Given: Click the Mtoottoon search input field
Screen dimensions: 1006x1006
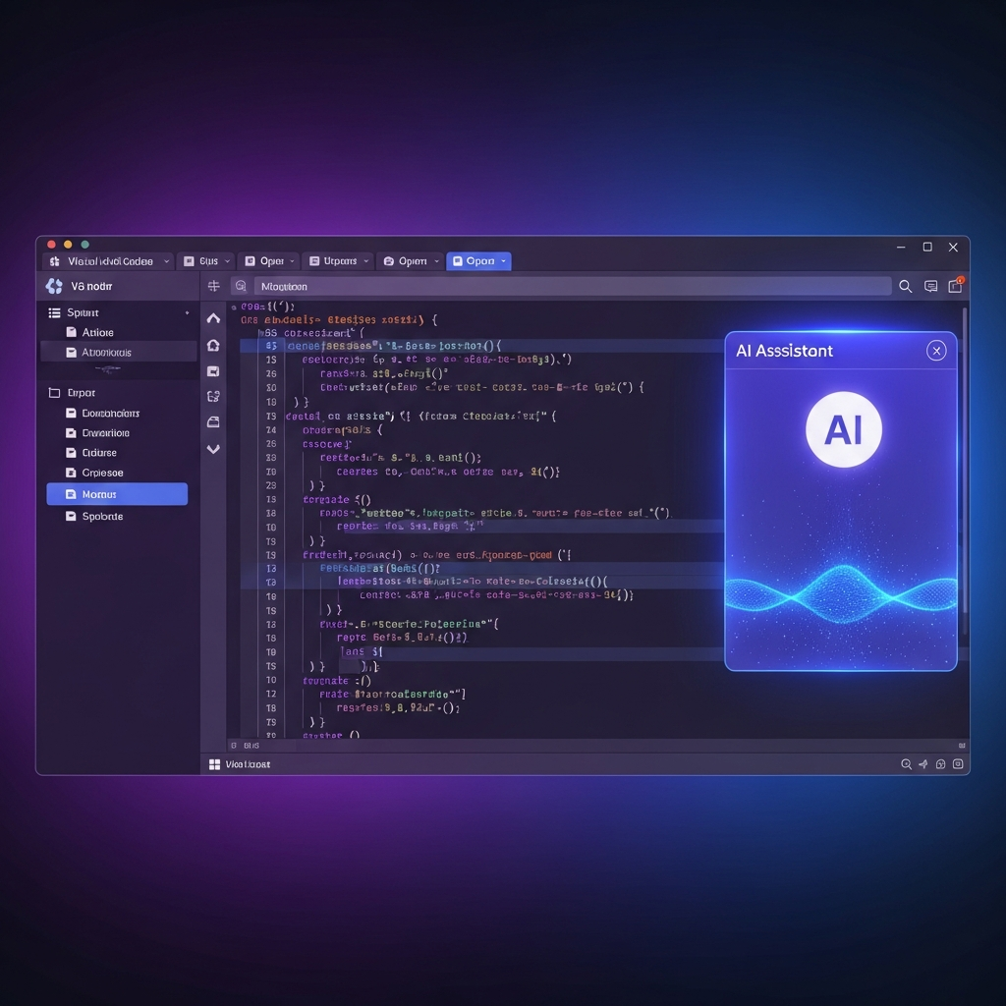Looking at the screenshot, I should pyautogui.click(x=573, y=286).
